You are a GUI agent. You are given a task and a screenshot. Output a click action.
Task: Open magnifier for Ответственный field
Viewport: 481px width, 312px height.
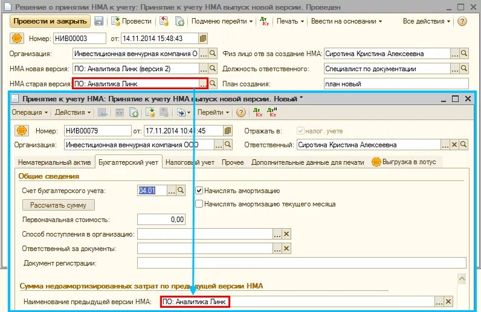(463, 145)
